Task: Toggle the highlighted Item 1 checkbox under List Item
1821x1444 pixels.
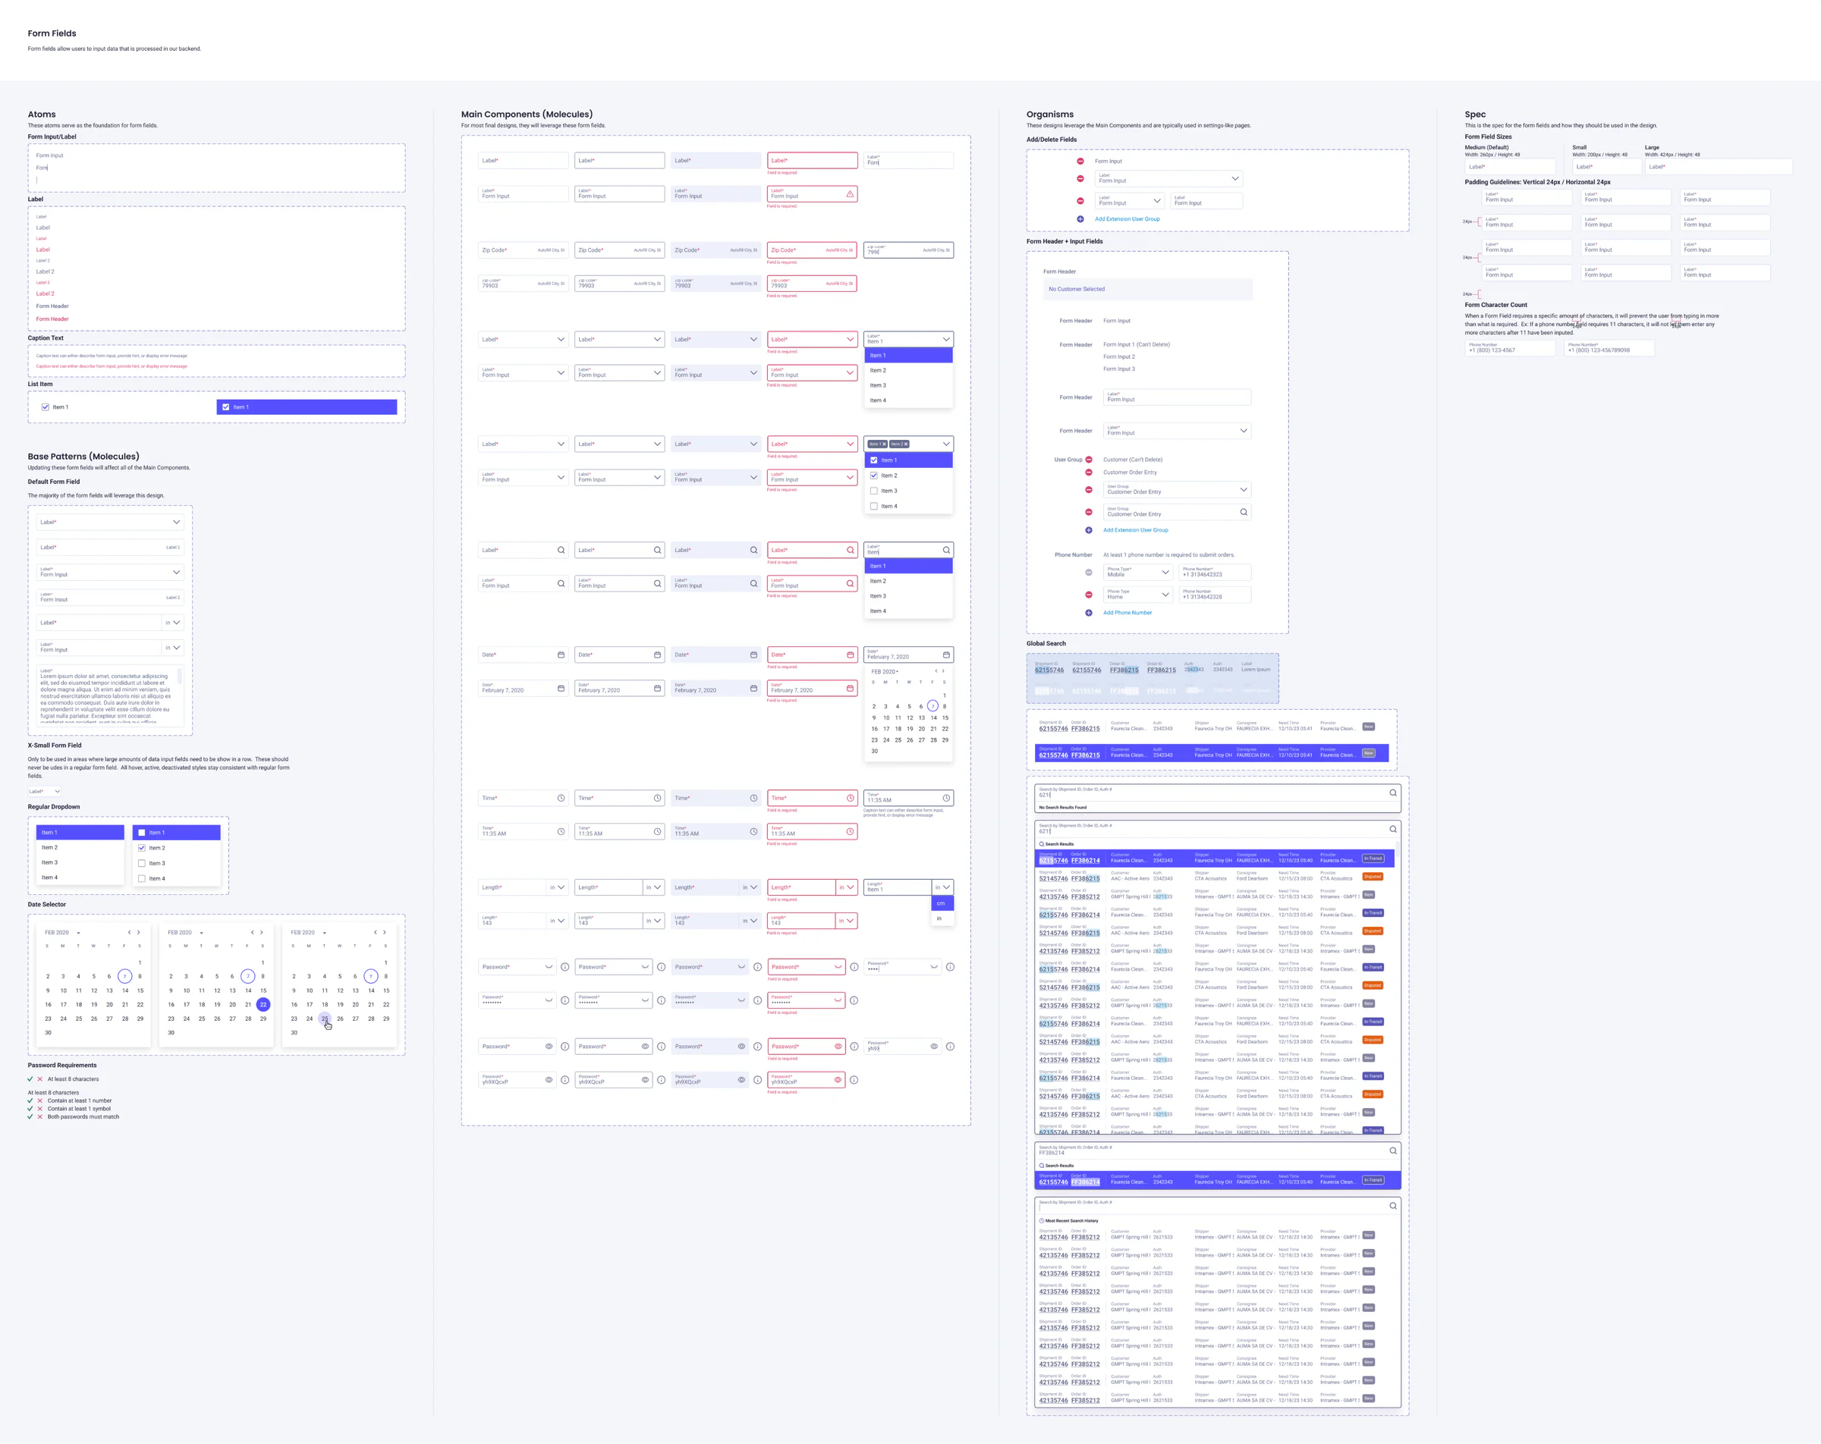Action: [225, 407]
